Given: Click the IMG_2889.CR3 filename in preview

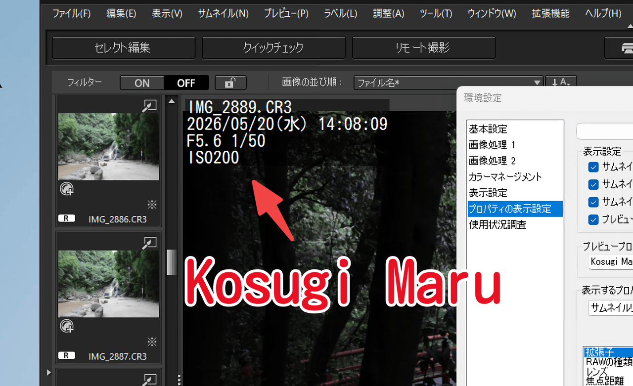Looking at the screenshot, I should (x=240, y=107).
